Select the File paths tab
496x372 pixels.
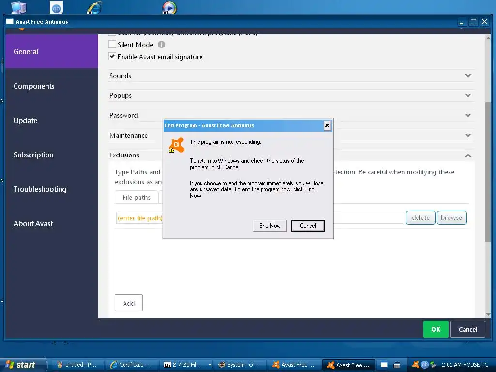136,198
